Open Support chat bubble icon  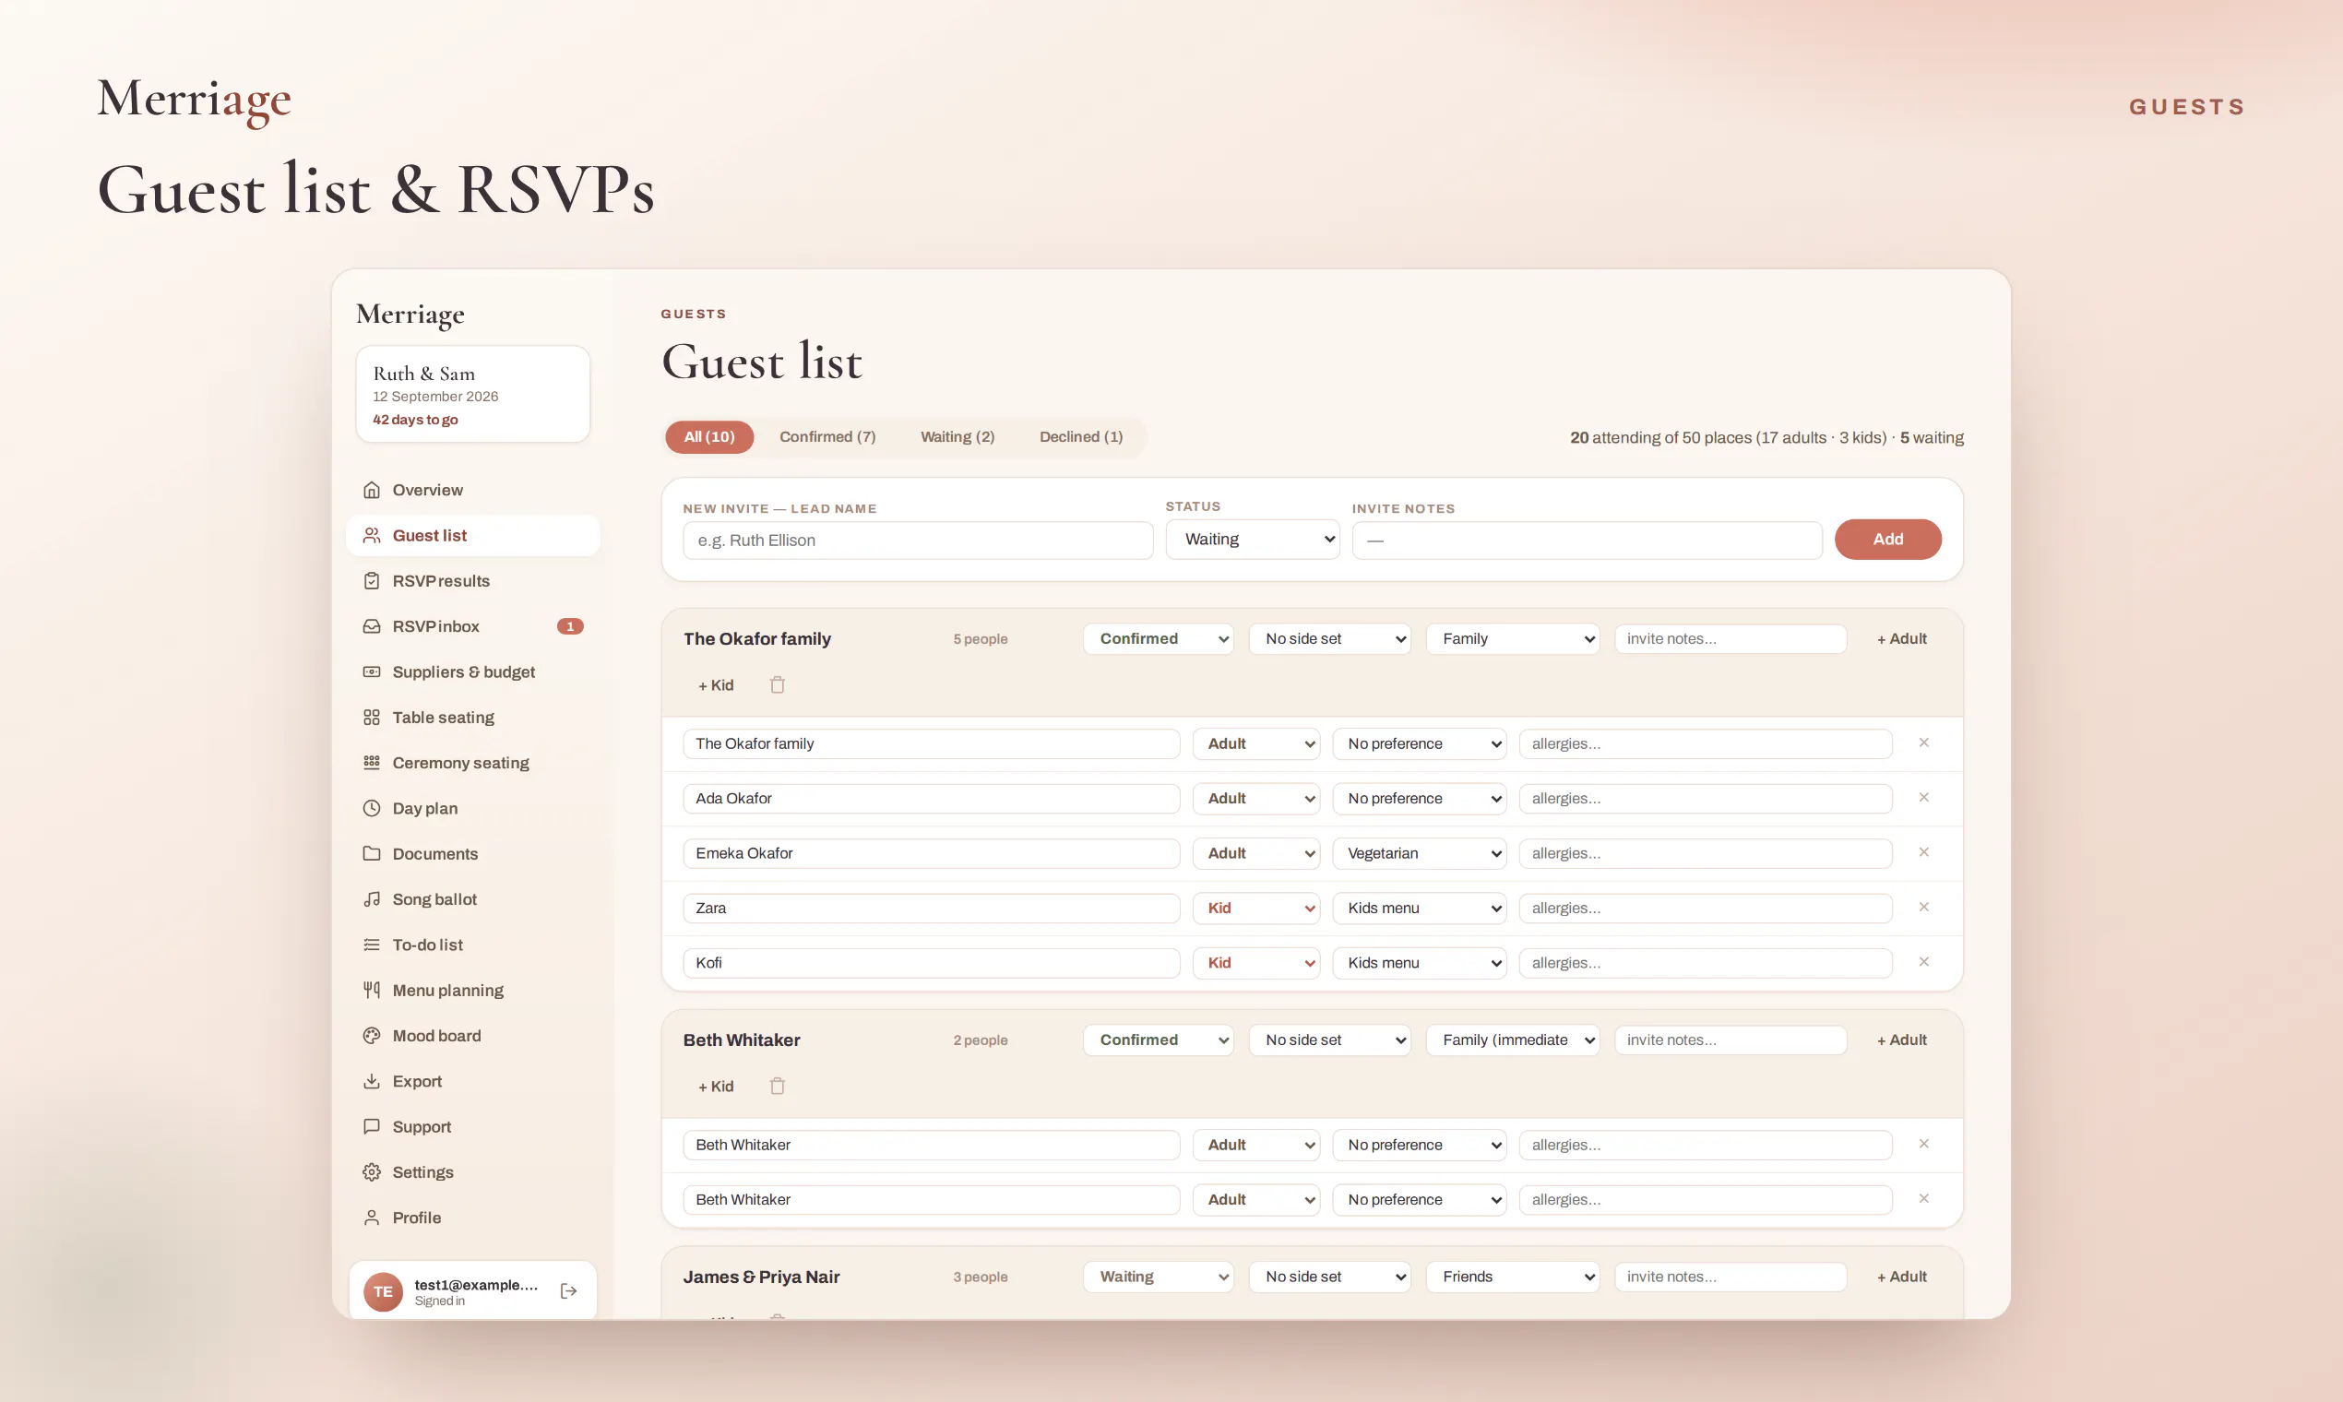click(372, 1126)
